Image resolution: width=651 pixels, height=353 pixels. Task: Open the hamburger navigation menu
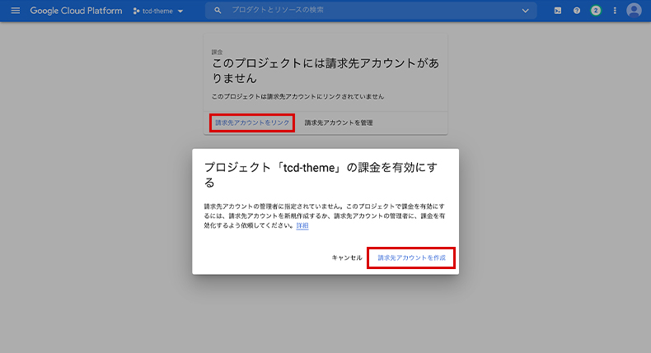pos(16,11)
